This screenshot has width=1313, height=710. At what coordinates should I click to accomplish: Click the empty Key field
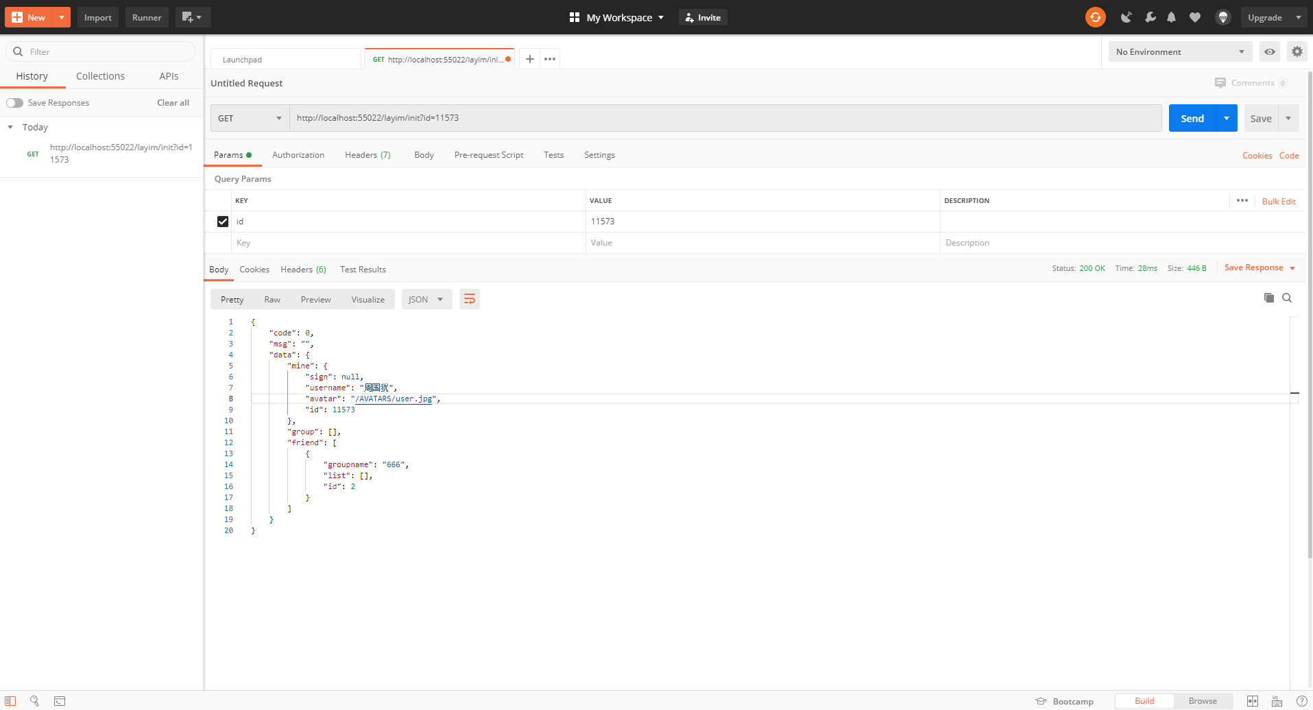point(409,243)
